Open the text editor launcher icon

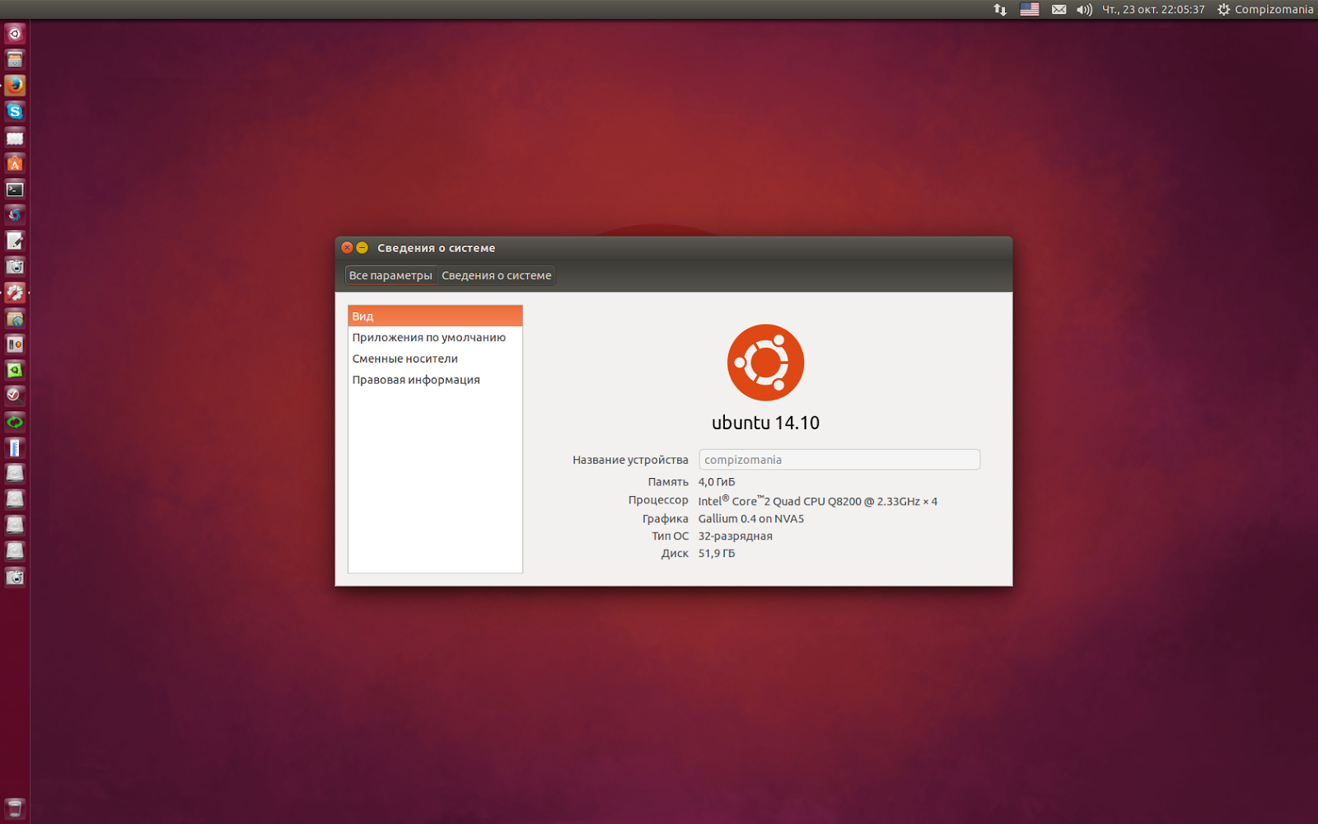(x=15, y=241)
